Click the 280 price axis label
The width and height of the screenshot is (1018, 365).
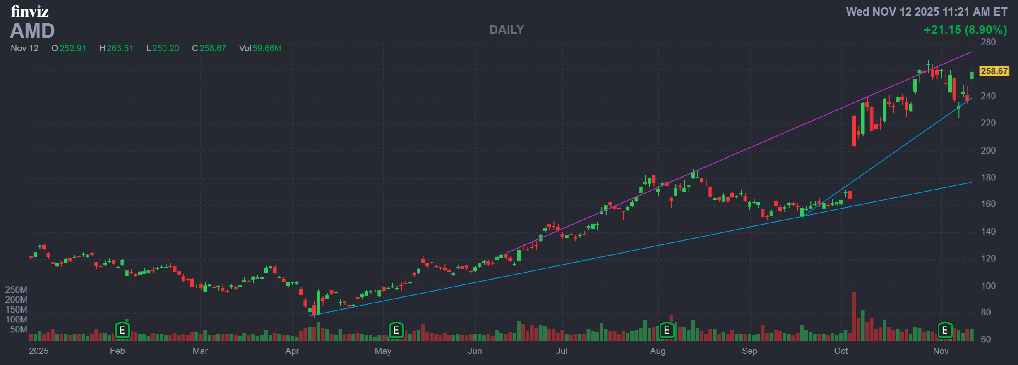tap(988, 42)
